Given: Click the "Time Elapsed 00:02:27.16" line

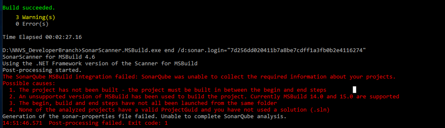Looking at the screenshot, I should (42, 37).
